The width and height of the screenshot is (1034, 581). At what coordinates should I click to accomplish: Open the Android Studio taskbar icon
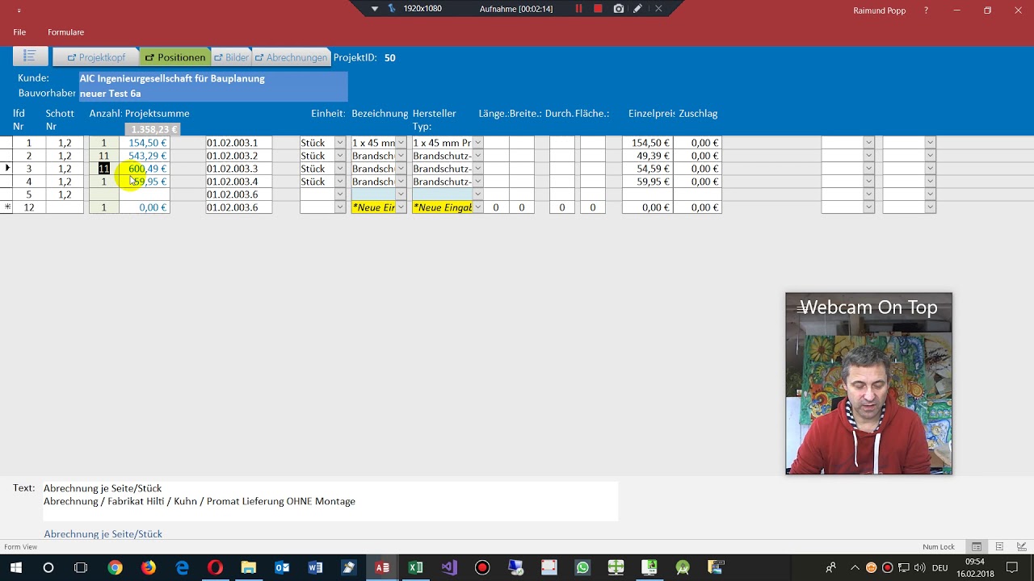click(683, 568)
